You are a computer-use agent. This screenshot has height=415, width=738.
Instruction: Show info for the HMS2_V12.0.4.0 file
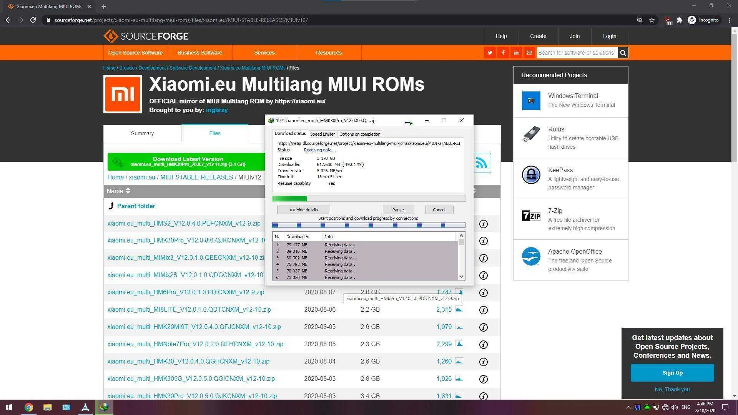[484, 224]
